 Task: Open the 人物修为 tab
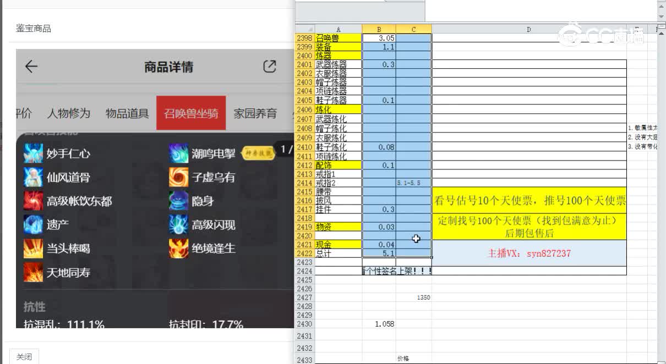coord(68,113)
